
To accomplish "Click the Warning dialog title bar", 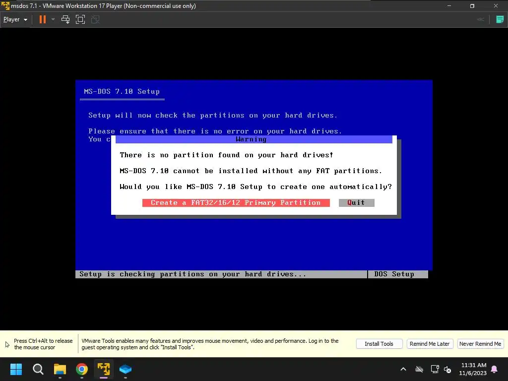I will point(254,139).
